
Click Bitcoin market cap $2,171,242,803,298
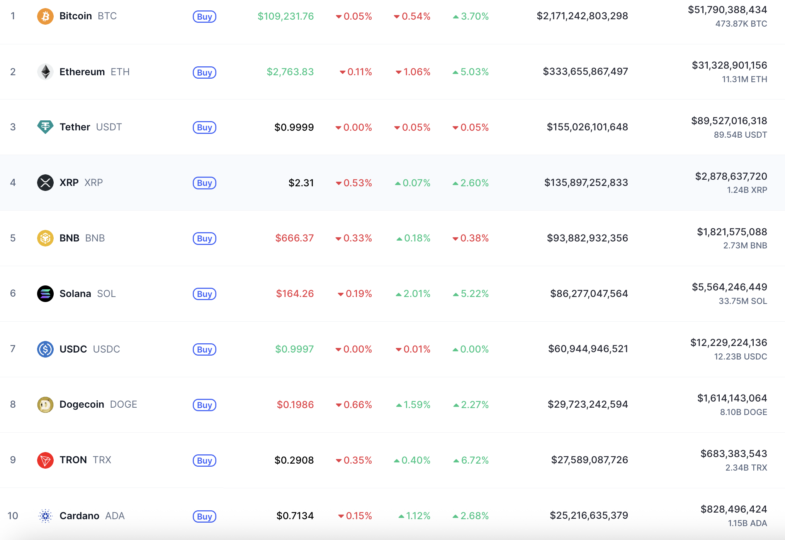pyautogui.click(x=582, y=16)
